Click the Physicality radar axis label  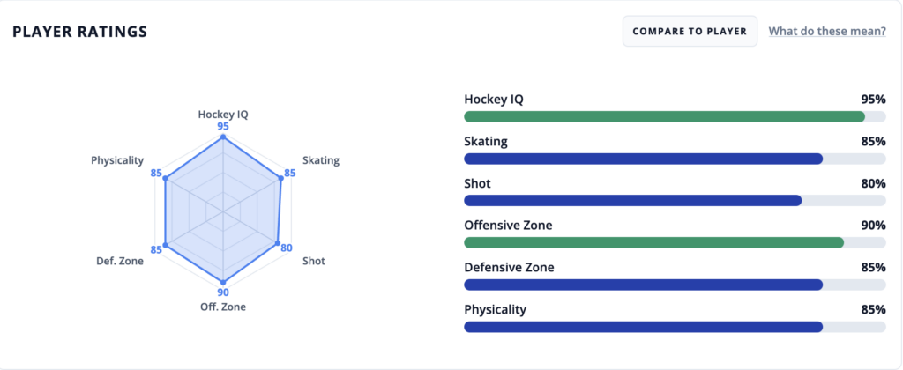click(117, 160)
